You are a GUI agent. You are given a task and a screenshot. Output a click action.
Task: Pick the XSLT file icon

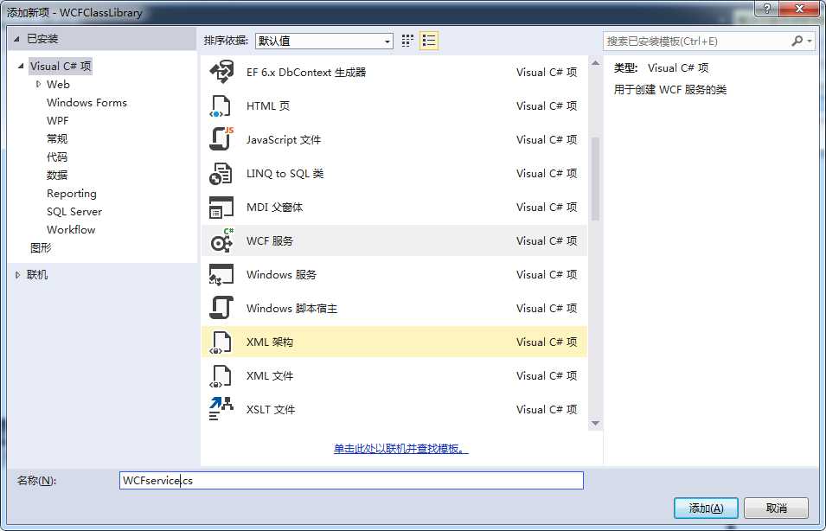221,409
